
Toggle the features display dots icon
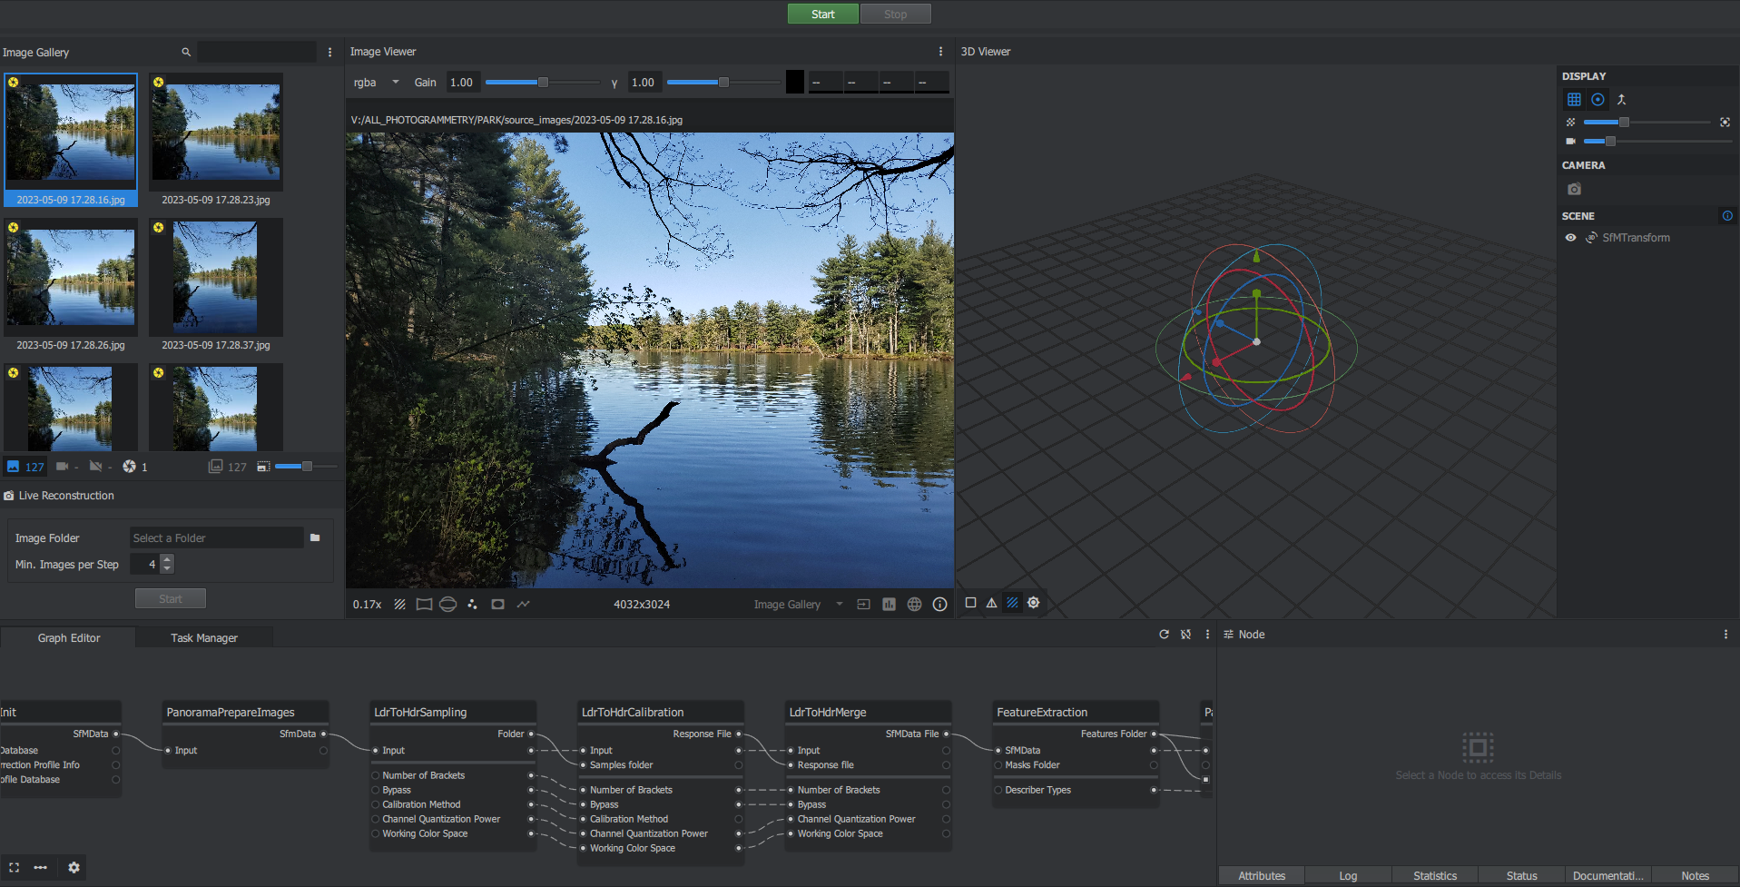pyautogui.click(x=472, y=605)
